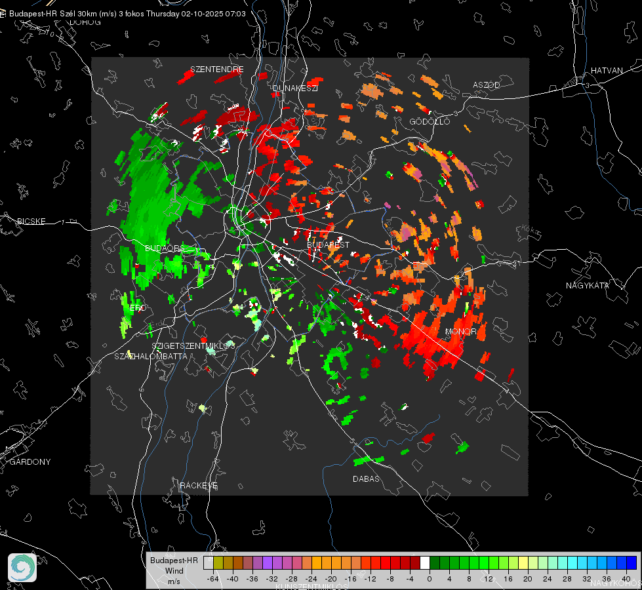
Task: Click the NAGYKÁTA town label
Action: [x=588, y=285]
